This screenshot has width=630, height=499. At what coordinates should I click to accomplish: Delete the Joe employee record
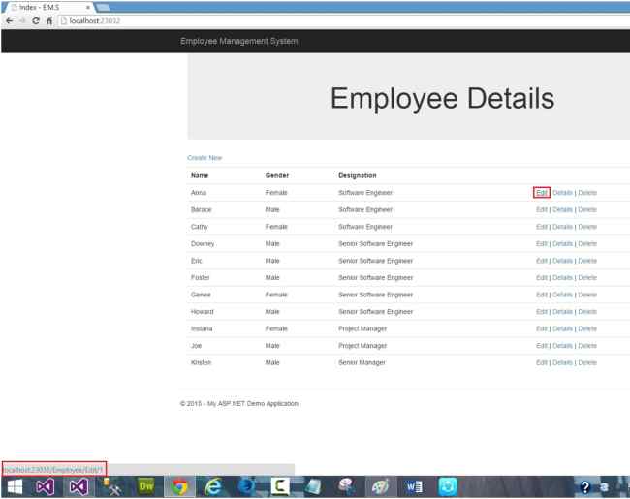click(x=587, y=346)
